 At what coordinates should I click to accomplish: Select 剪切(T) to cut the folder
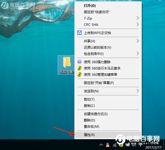pos(108,99)
